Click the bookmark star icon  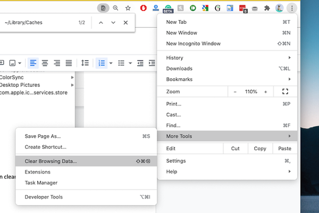[128, 8]
